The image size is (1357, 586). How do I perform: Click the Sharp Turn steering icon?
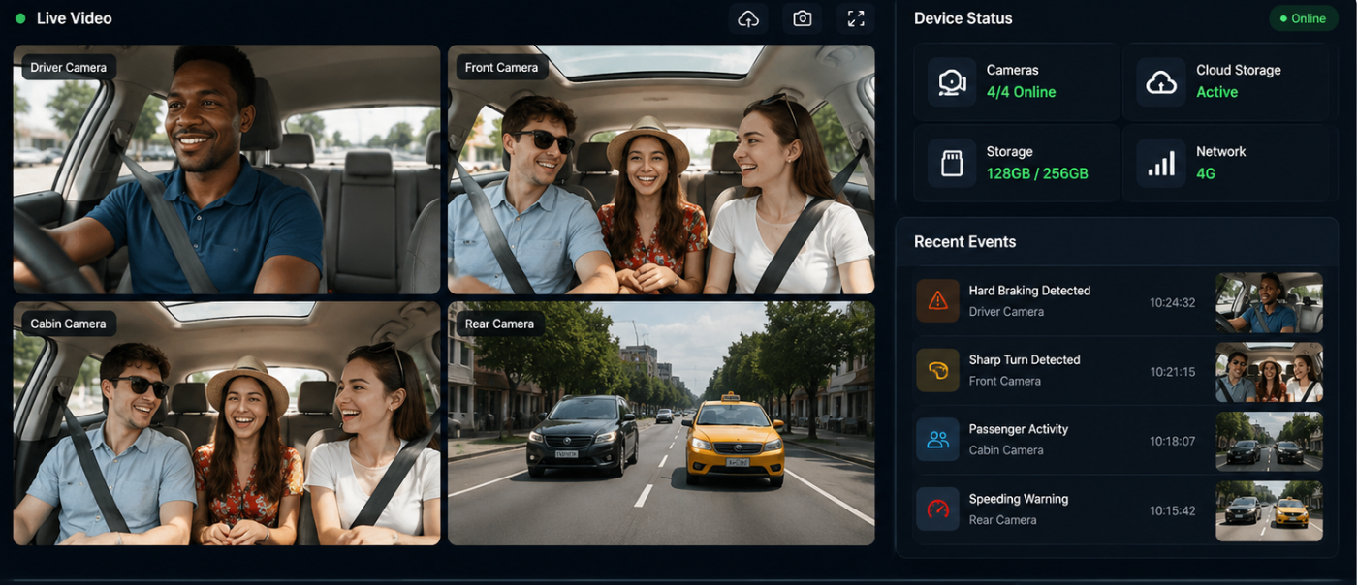tap(937, 370)
